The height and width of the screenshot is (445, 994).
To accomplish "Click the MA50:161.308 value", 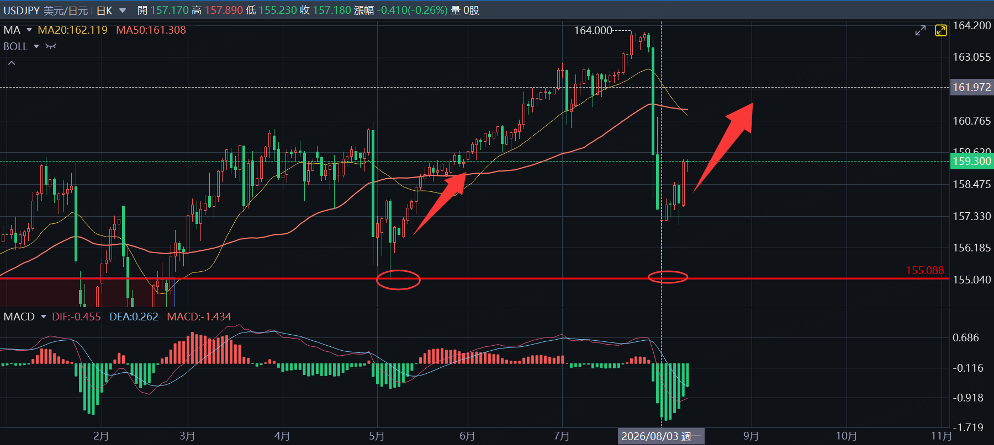I will 151,30.
